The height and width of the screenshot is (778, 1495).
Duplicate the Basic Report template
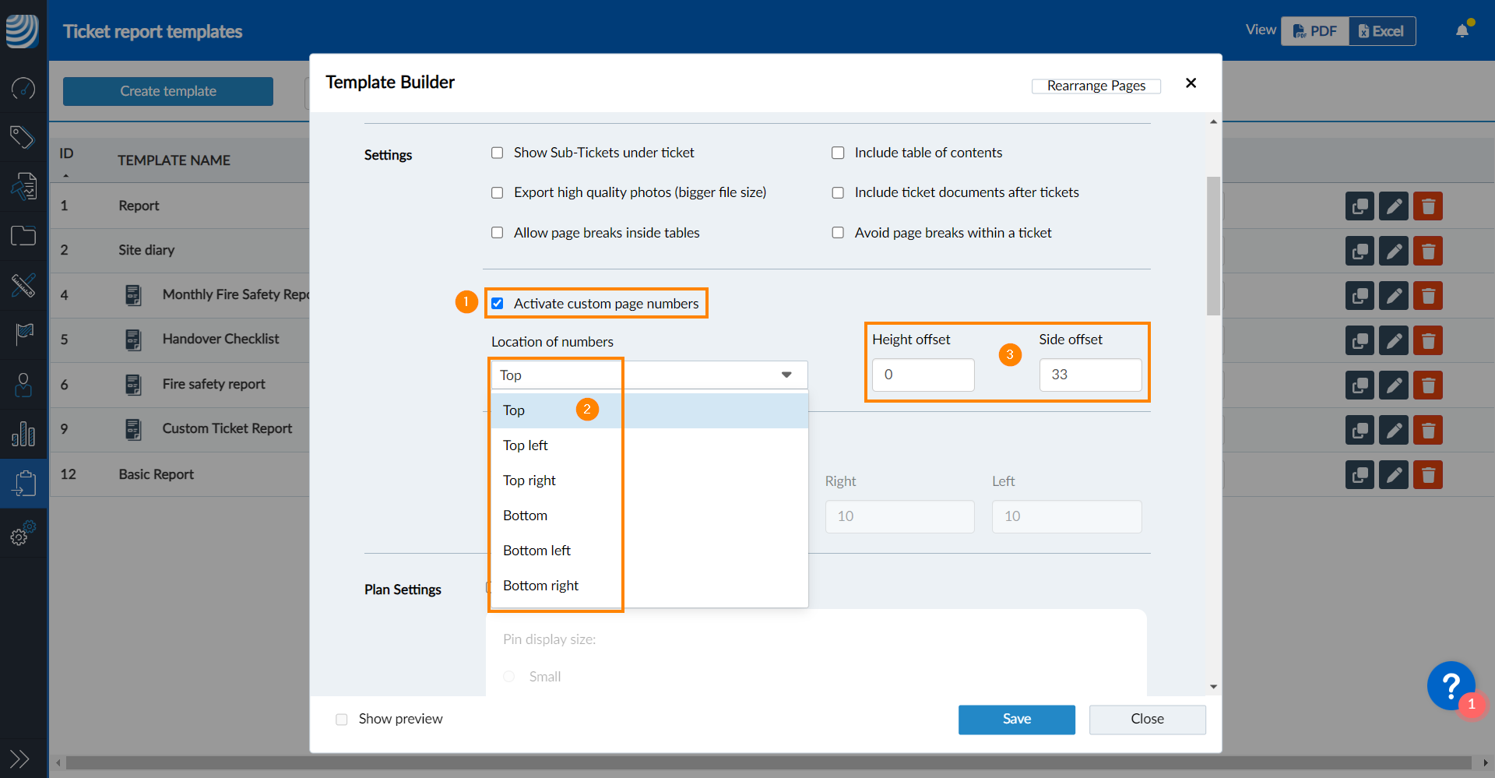tap(1360, 474)
